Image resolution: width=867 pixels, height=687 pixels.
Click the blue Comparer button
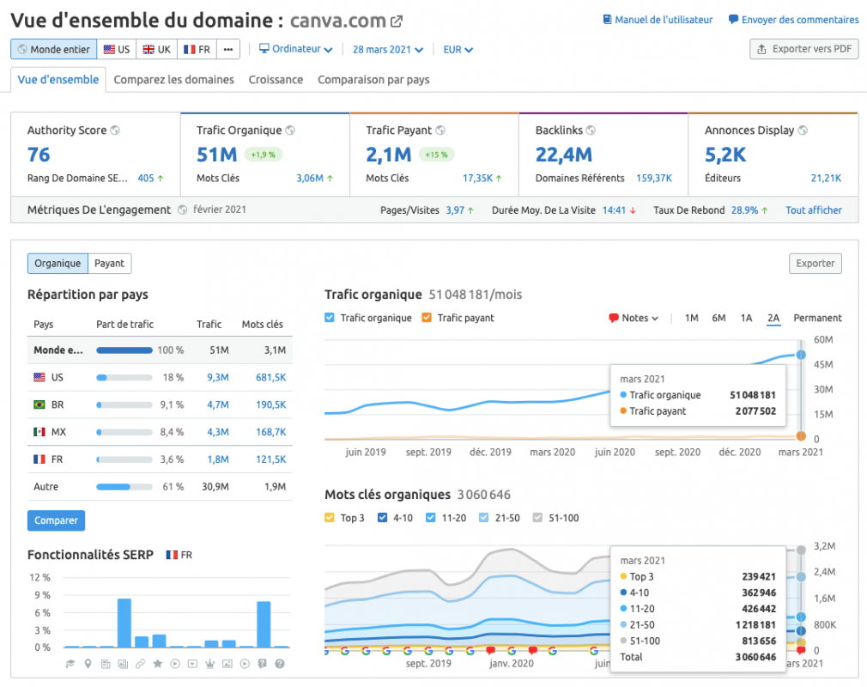57,520
